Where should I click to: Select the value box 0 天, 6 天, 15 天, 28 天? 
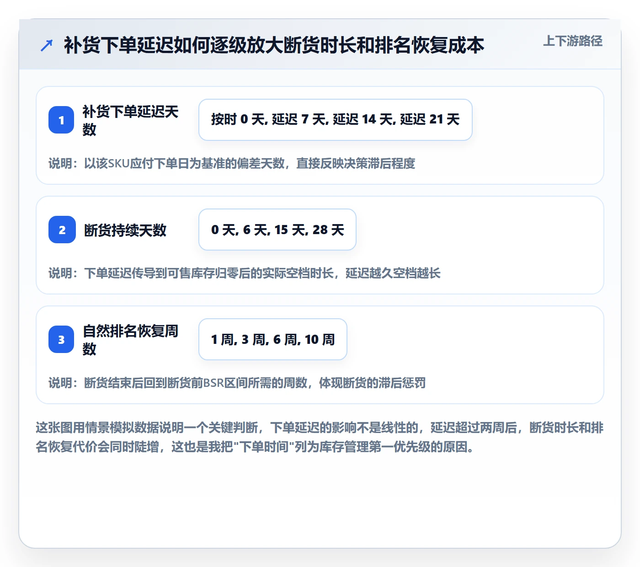(x=277, y=230)
